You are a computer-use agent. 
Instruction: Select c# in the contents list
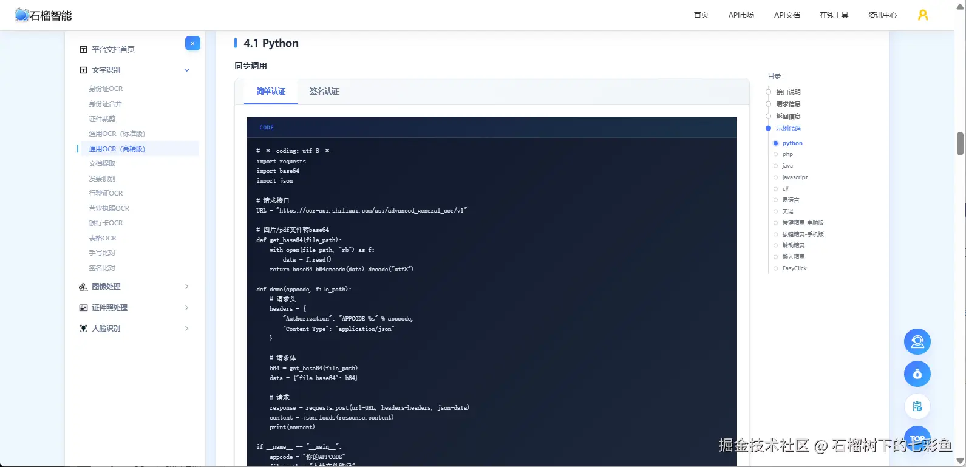[x=786, y=189]
